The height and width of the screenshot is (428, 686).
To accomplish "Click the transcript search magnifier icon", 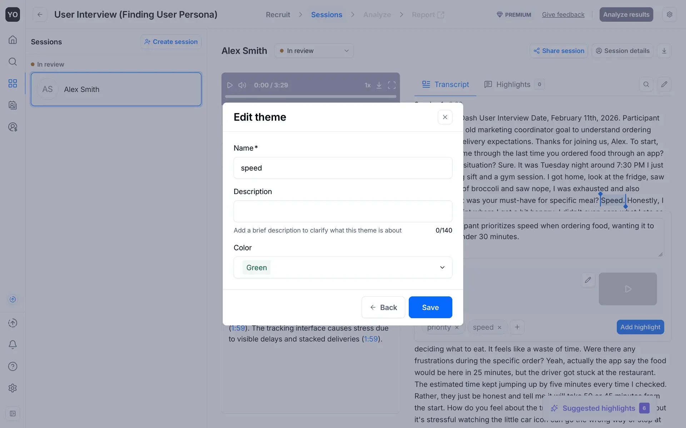I will click(646, 85).
